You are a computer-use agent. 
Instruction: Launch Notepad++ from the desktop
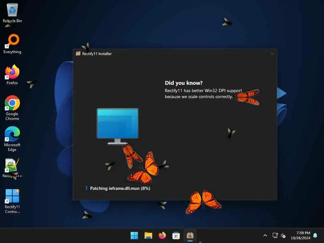12,168
